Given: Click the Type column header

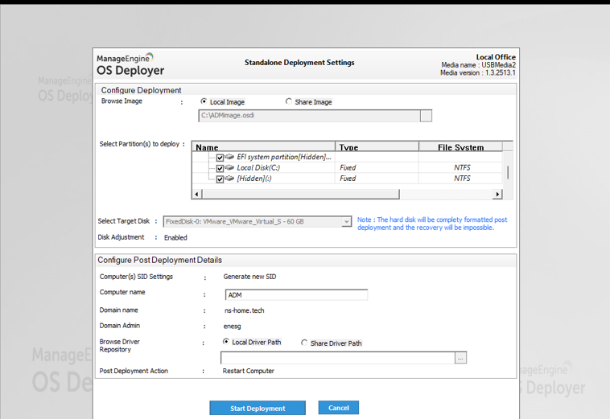Looking at the screenshot, I should [x=377, y=146].
